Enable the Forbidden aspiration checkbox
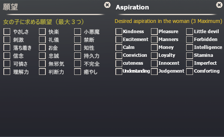Image resolution: width=224 pixels, height=137 pixels. pyautogui.click(x=190, y=40)
